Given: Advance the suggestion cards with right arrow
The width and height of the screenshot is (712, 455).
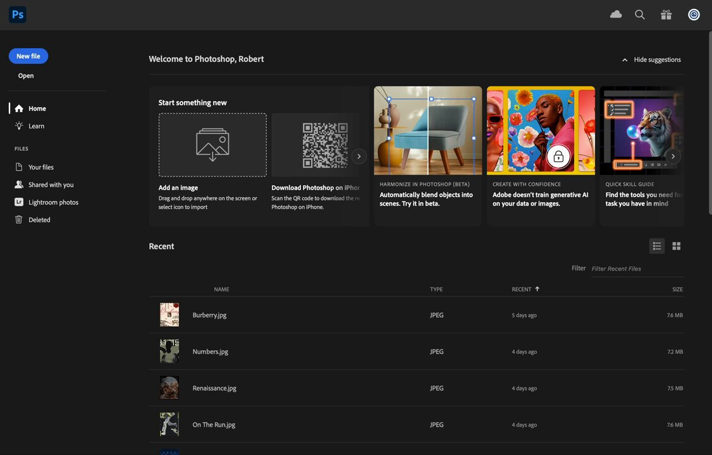Looking at the screenshot, I should 673,156.
